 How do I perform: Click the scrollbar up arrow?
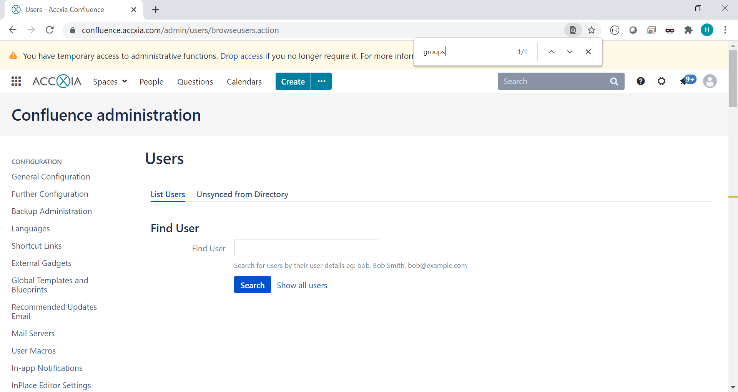coord(733,45)
